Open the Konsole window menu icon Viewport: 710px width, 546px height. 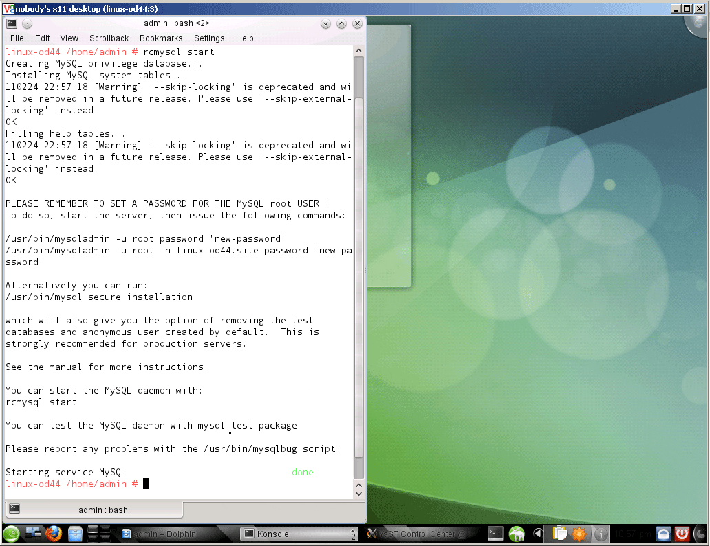[x=12, y=23]
